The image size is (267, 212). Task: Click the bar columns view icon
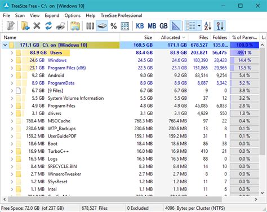click(x=90, y=26)
